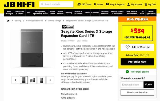Click the Enter postcode field
This screenshot has height=101, width=160.
[x=132, y=85]
